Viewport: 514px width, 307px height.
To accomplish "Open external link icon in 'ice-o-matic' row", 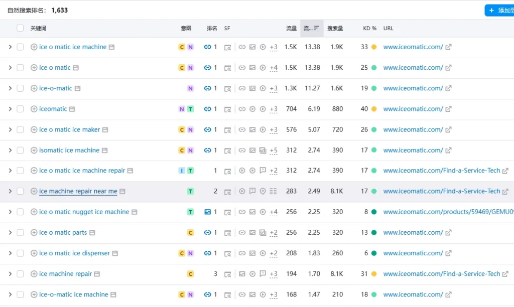I will coord(448,88).
